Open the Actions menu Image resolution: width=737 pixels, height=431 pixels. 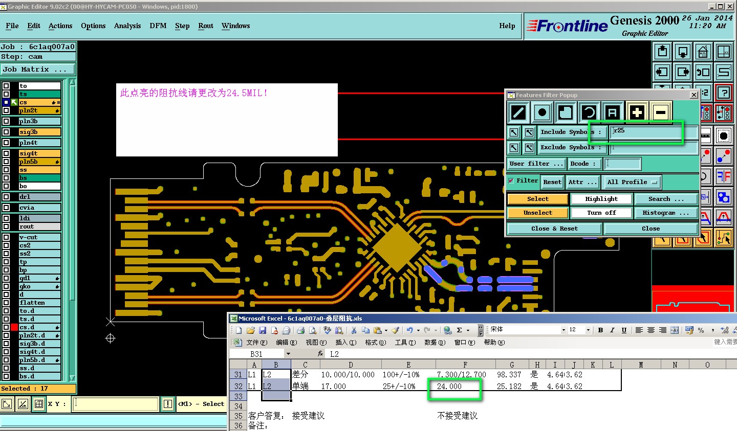[60, 26]
